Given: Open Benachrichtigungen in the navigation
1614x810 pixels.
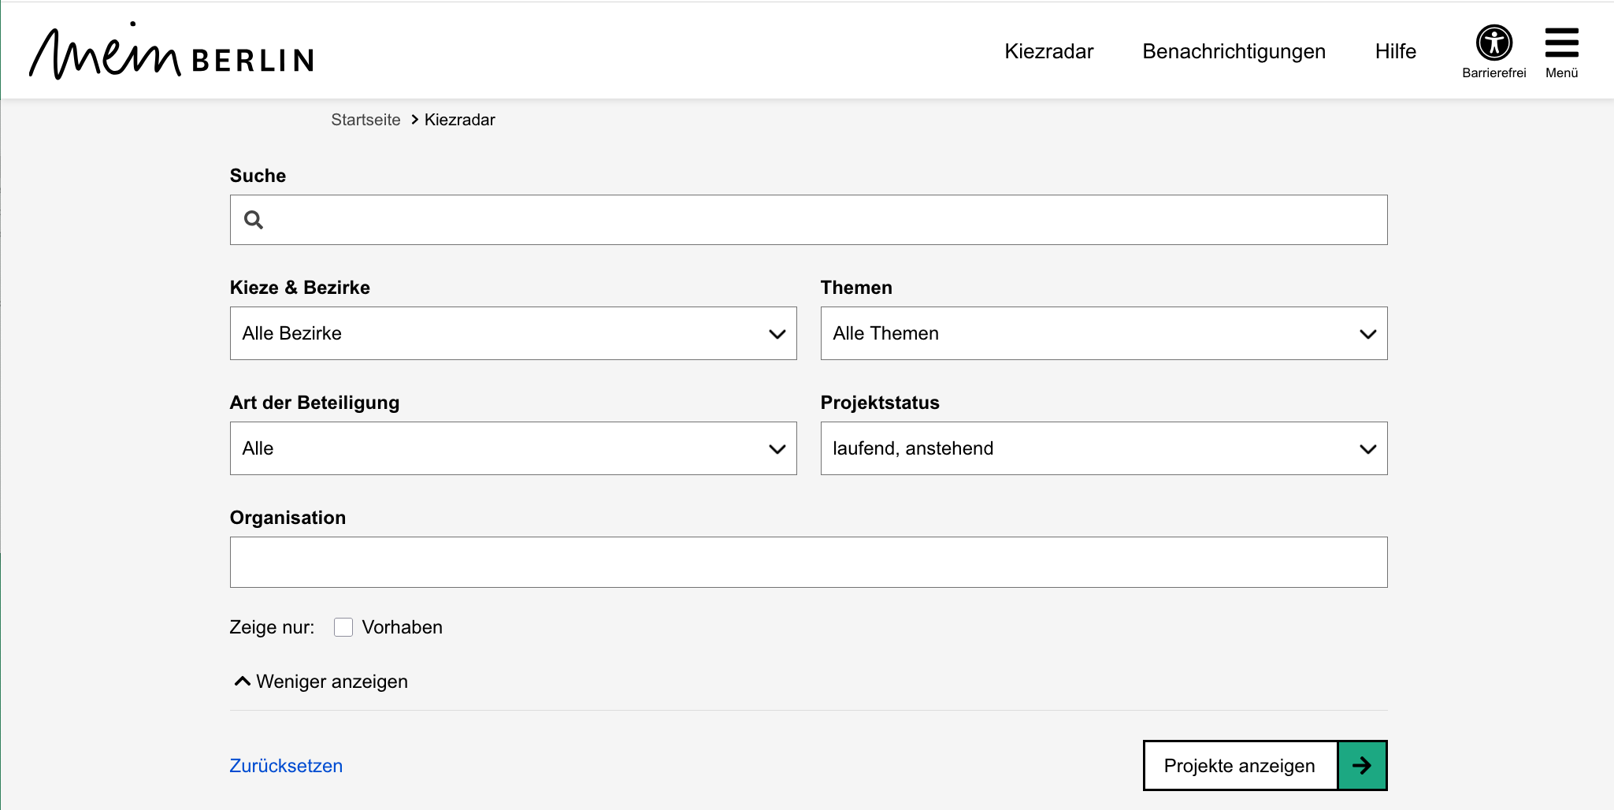Looking at the screenshot, I should point(1234,51).
